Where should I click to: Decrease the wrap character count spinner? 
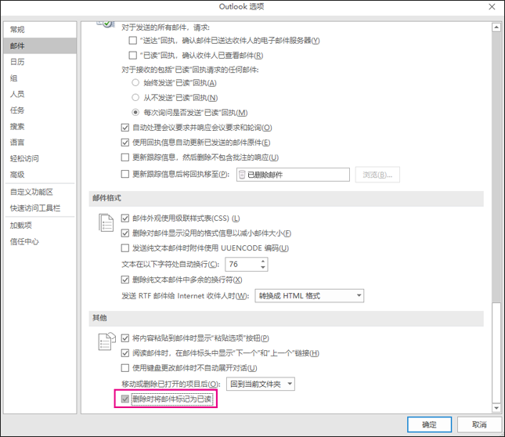click(263, 267)
